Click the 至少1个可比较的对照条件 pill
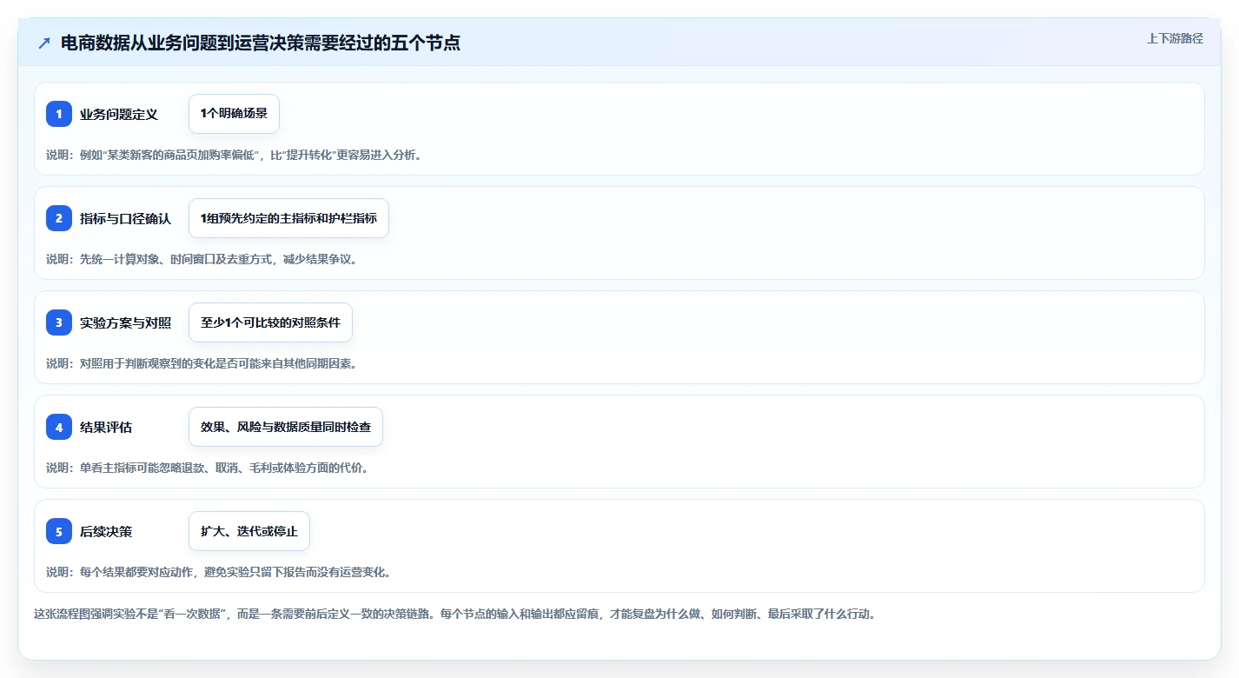 point(270,322)
